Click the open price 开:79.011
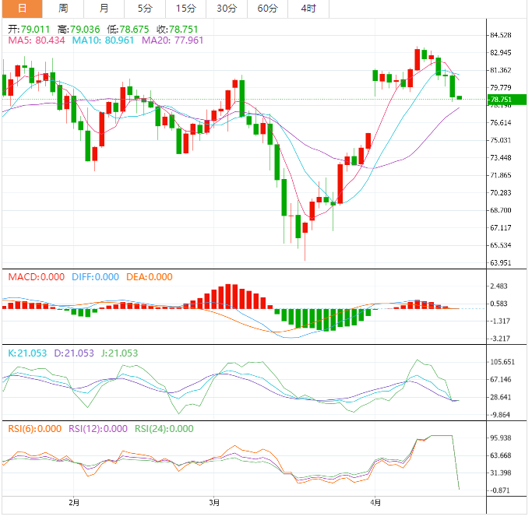Viewport: 532px width, 520px height. pyautogui.click(x=29, y=29)
